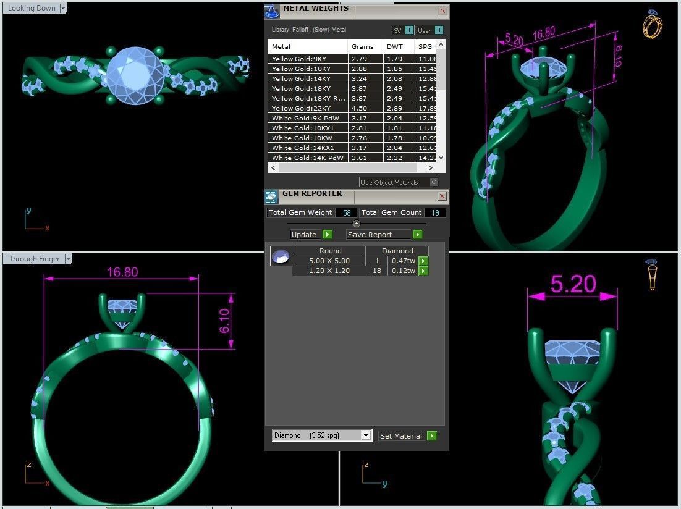The height and width of the screenshot is (509, 681).
Task: Click green arrow on 5.00 X 5.00 row
Action: tap(423, 261)
